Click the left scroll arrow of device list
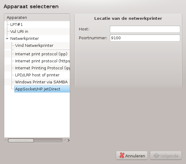 (6, 141)
